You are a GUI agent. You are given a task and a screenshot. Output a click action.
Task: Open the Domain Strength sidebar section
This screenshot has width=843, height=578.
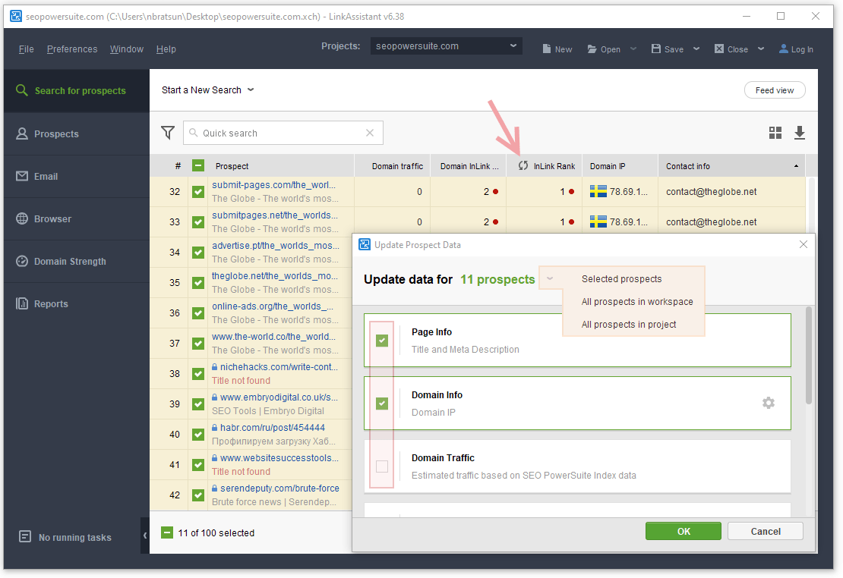point(70,262)
